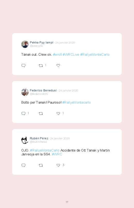Click reply icon on Pekka Pyy lampi tweet
Viewport: 134px width, 208px height.
[x=23, y=65]
